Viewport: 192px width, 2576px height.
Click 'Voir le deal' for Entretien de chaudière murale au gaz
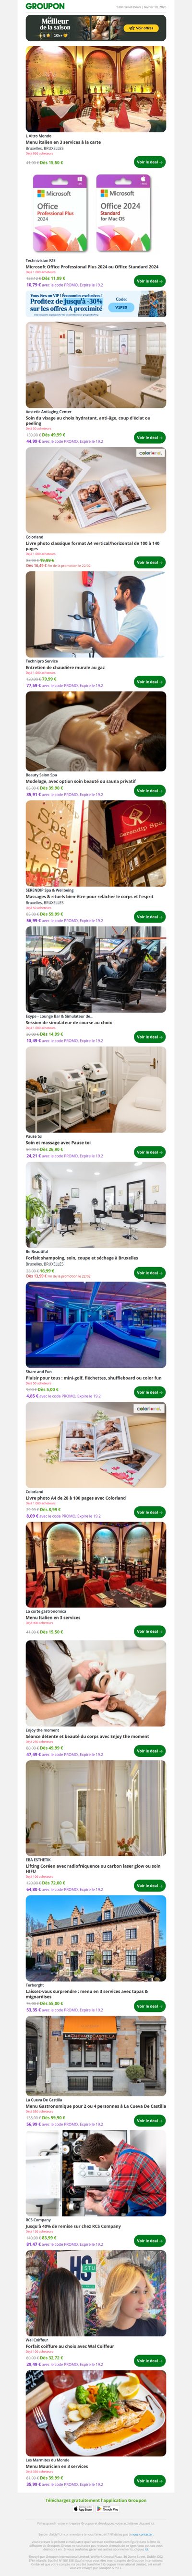click(149, 681)
